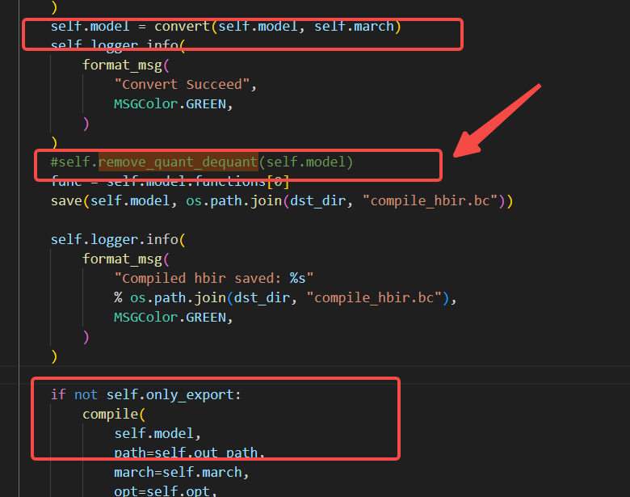Click os.path.join on the % line
The image size is (630, 497).
point(178,297)
